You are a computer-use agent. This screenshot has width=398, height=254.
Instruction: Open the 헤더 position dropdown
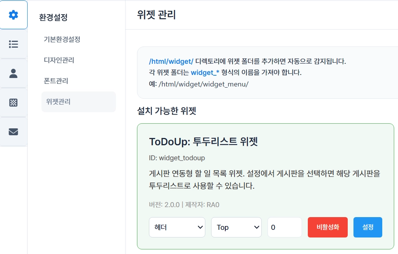177,227
